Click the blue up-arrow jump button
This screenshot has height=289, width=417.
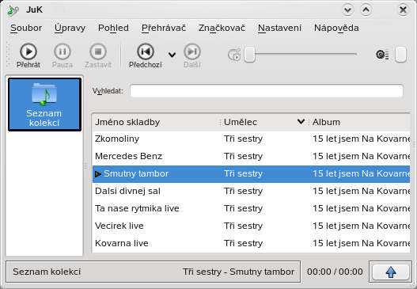[390, 272]
